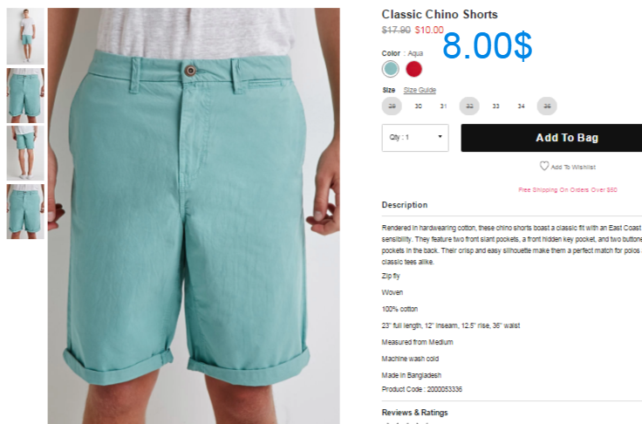Click the heart wishlist icon

[x=543, y=166]
